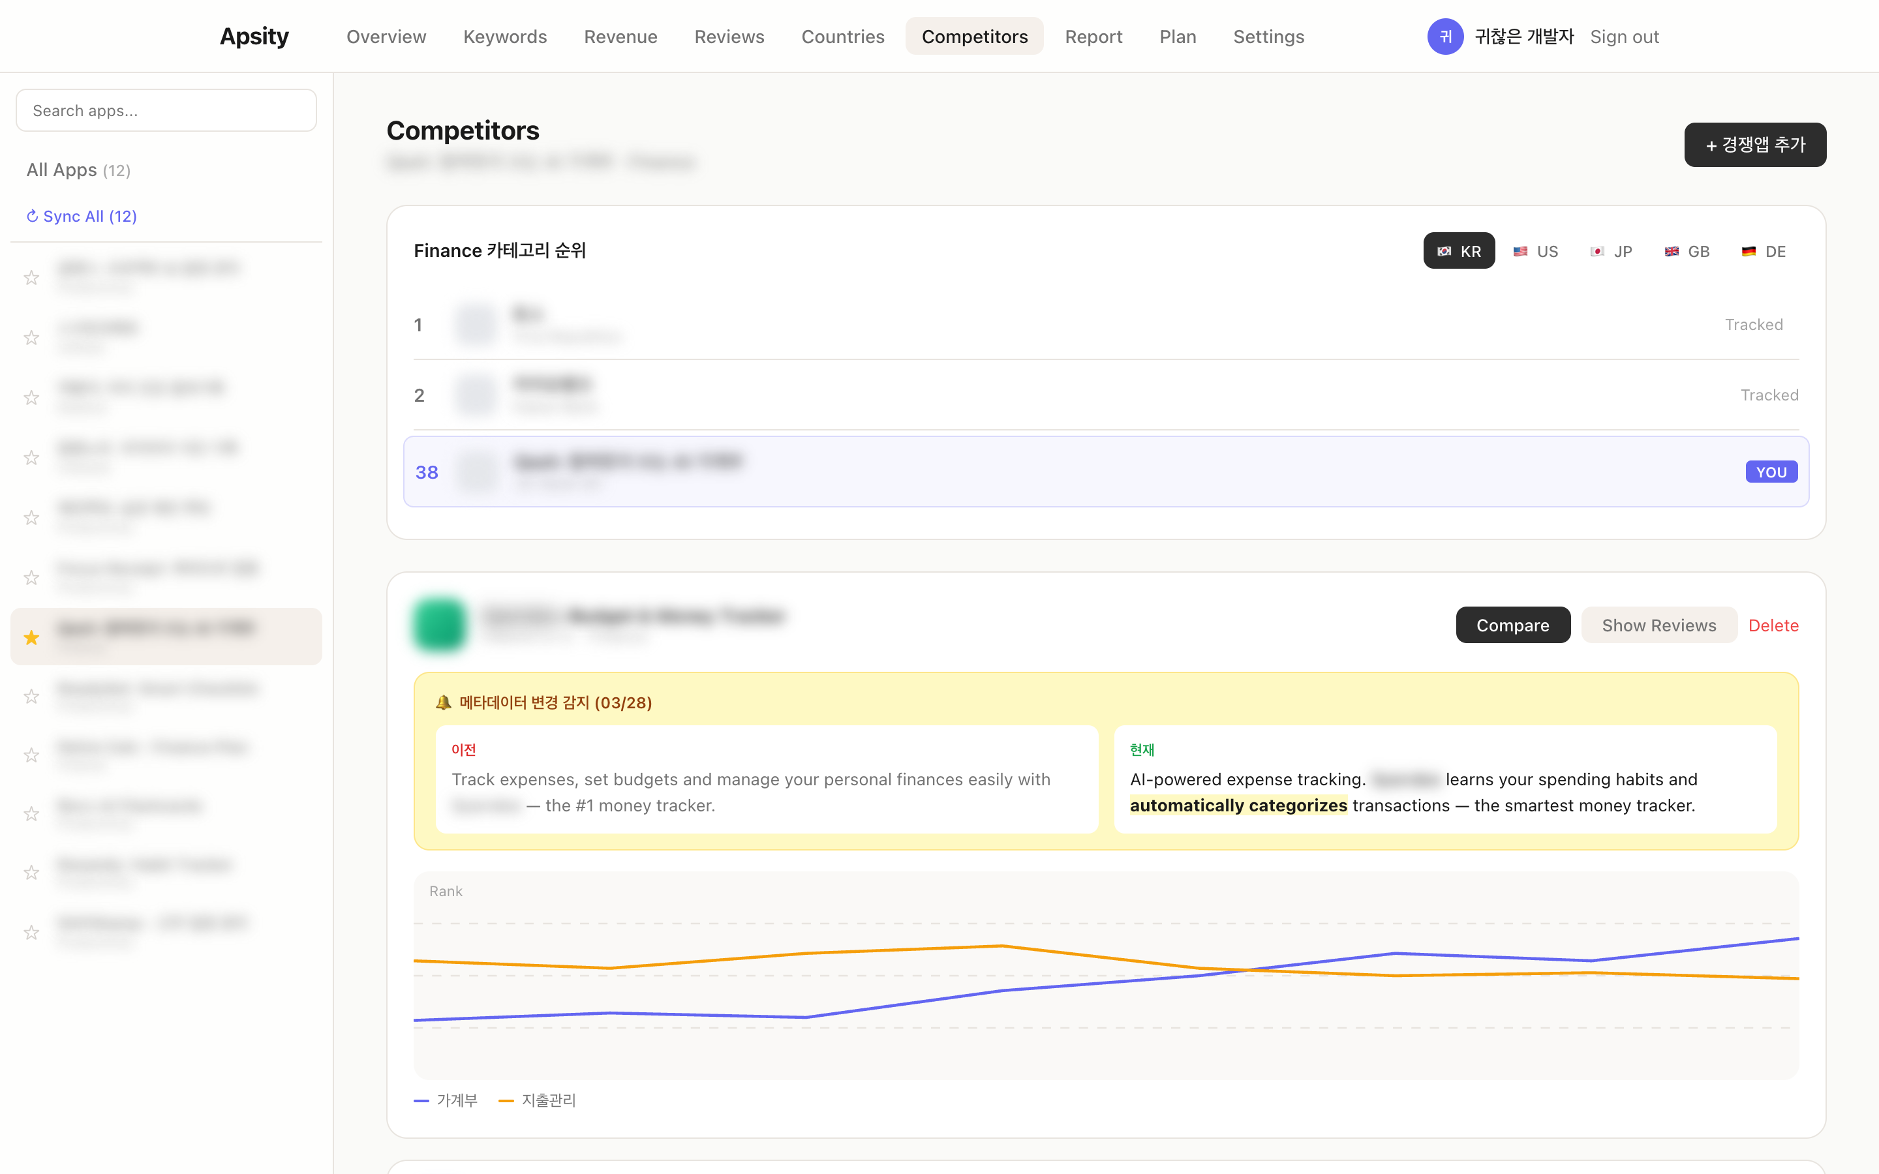The height and width of the screenshot is (1174, 1879).
Task: Click the green competitor app icon
Action: click(440, 624)
